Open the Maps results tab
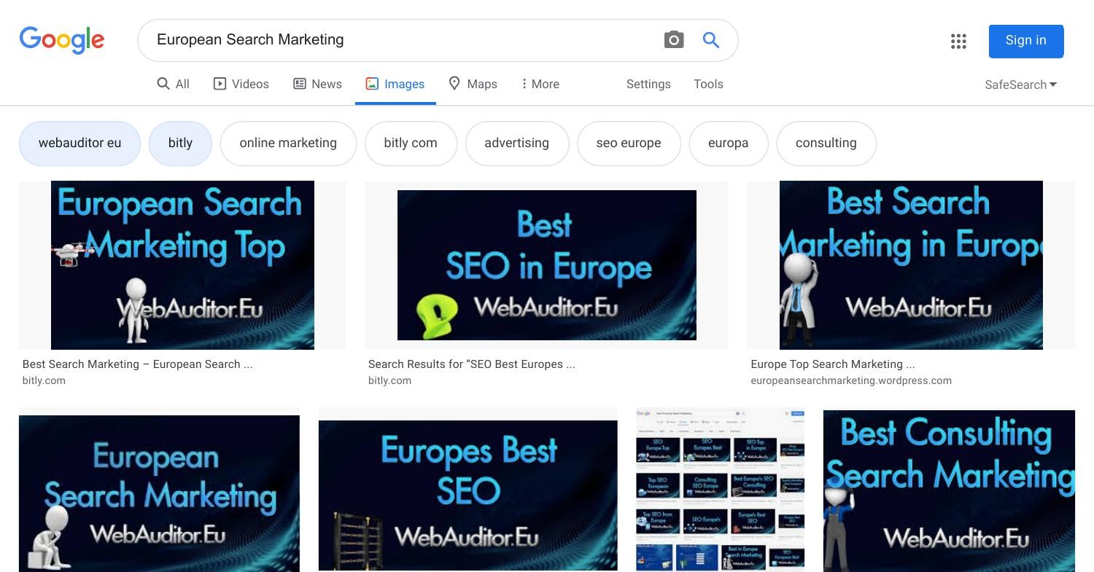 click(473, 84)
